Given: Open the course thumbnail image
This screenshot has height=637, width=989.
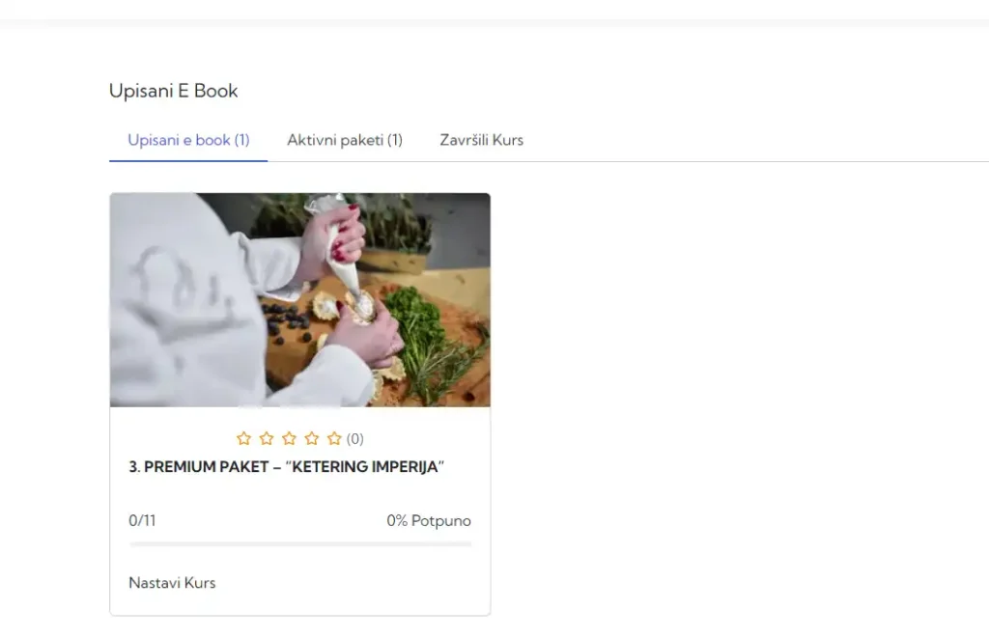Looking at the screenshot, I should (300, 300).
